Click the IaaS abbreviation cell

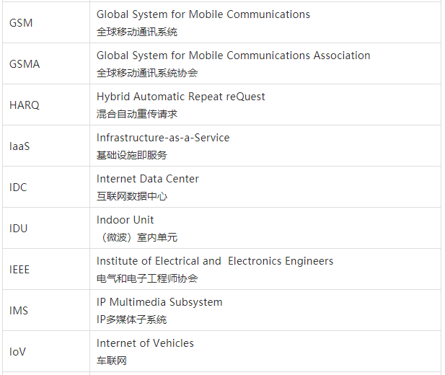pos(19,146)
